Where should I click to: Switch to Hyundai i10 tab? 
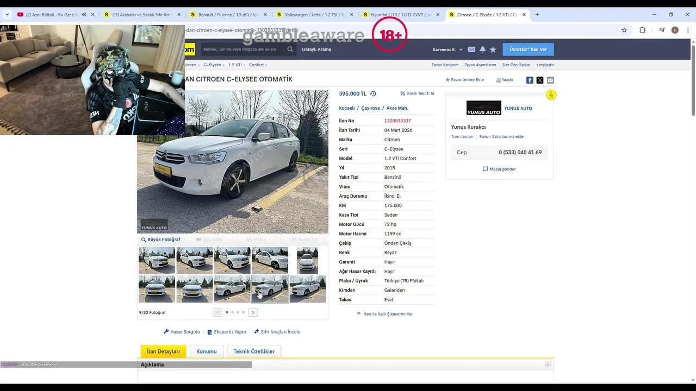tap(401, 15)
